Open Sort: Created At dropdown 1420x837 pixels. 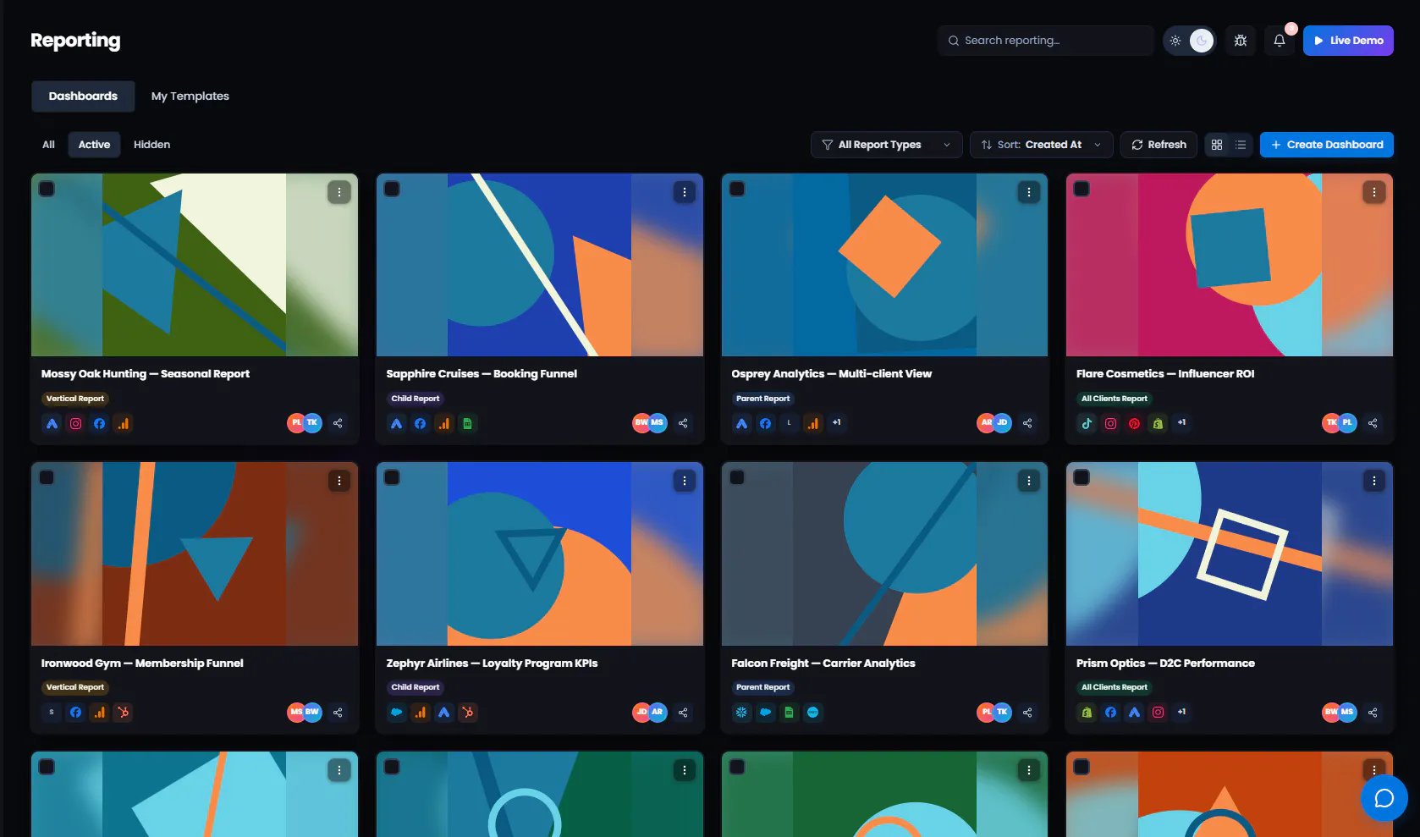tap(1041, 145)
